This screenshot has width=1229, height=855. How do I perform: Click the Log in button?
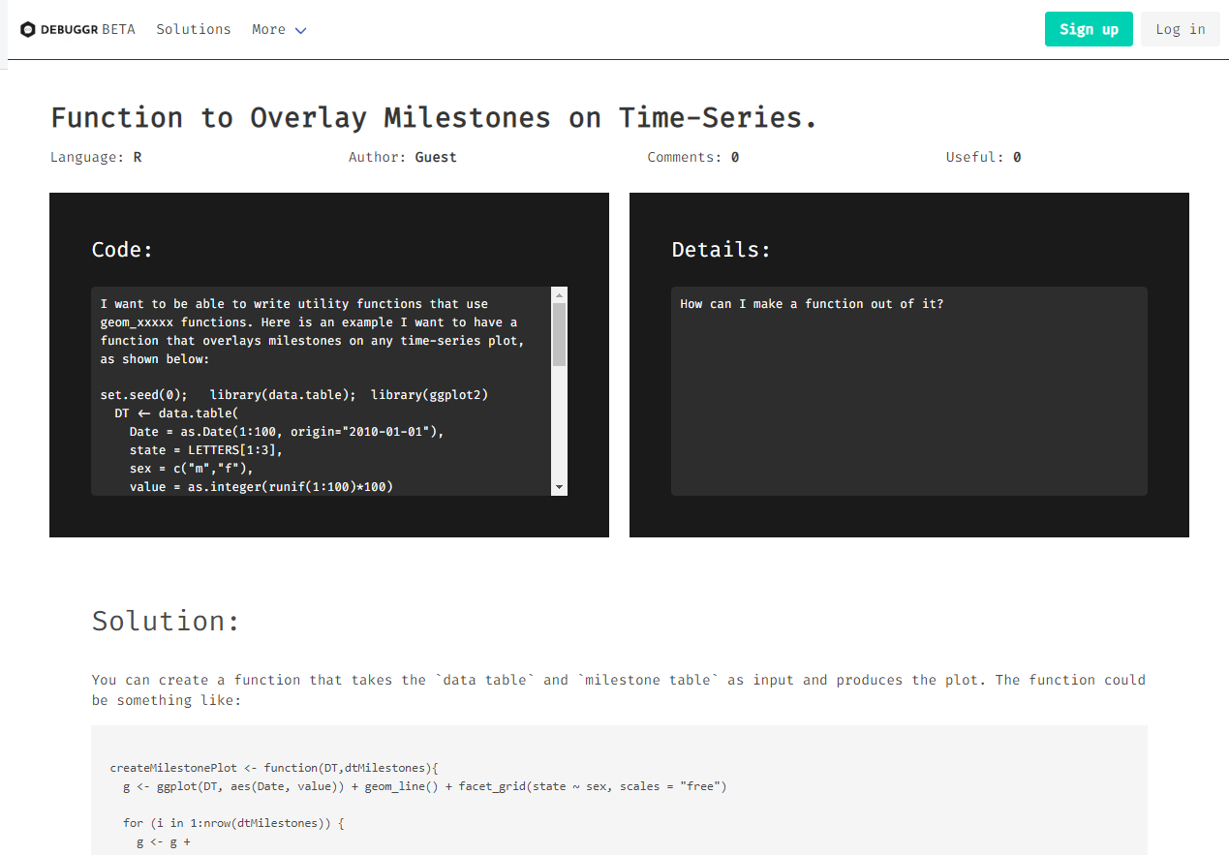[1180, 29]
